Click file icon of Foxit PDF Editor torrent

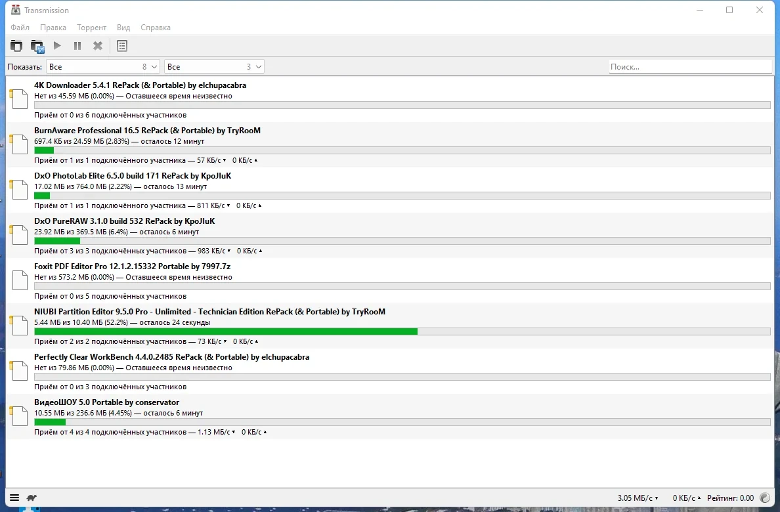point(19,280)
